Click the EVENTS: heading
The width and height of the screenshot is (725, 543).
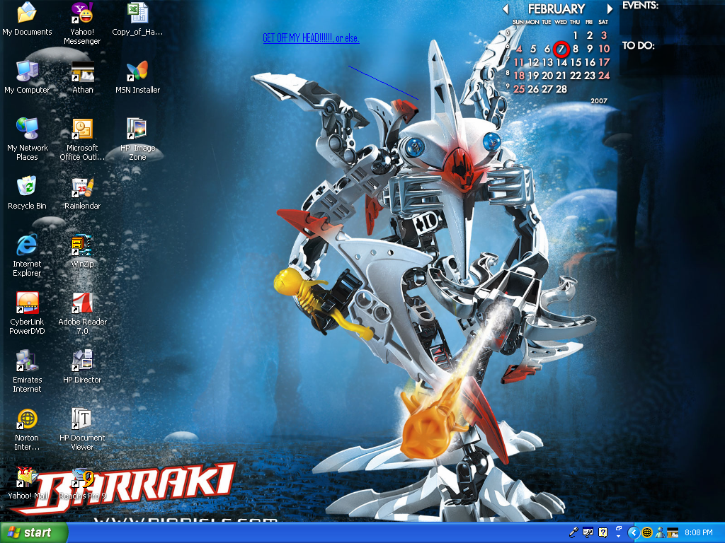point(640,6)
